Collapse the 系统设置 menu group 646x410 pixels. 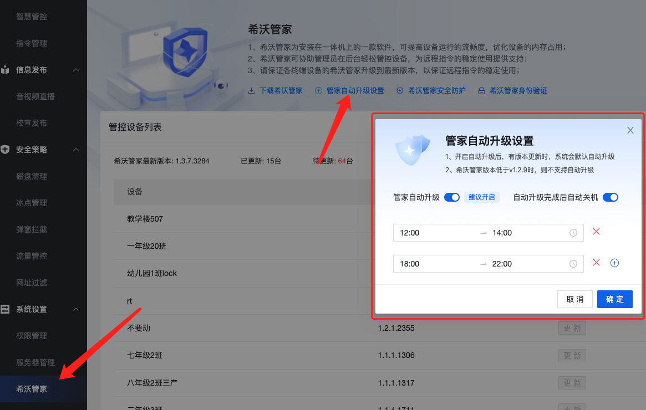point(76,309)
